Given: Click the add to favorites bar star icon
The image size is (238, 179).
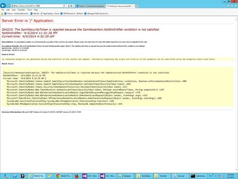Looking at the screenshot, I should coord(2,13).
